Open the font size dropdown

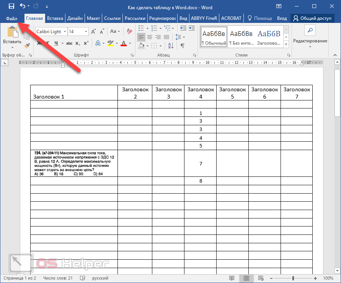coord(85,32)
